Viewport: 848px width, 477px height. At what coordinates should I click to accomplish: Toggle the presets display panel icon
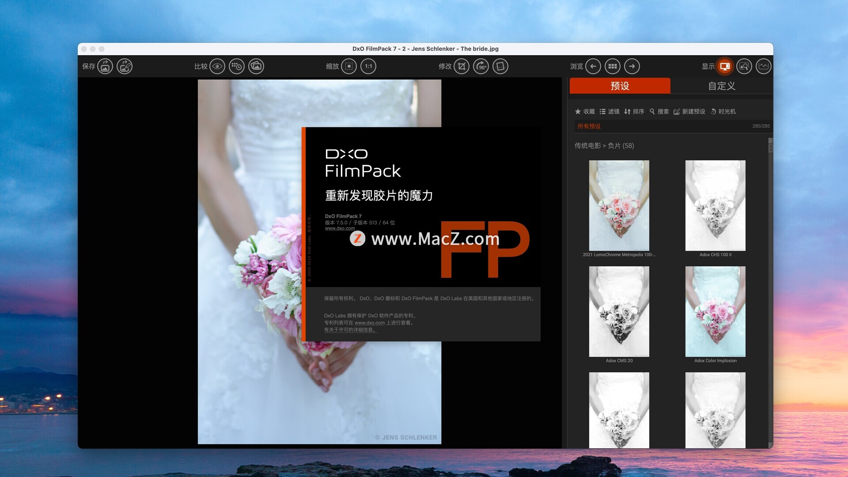pyautogui.click(x=725, y=66)
